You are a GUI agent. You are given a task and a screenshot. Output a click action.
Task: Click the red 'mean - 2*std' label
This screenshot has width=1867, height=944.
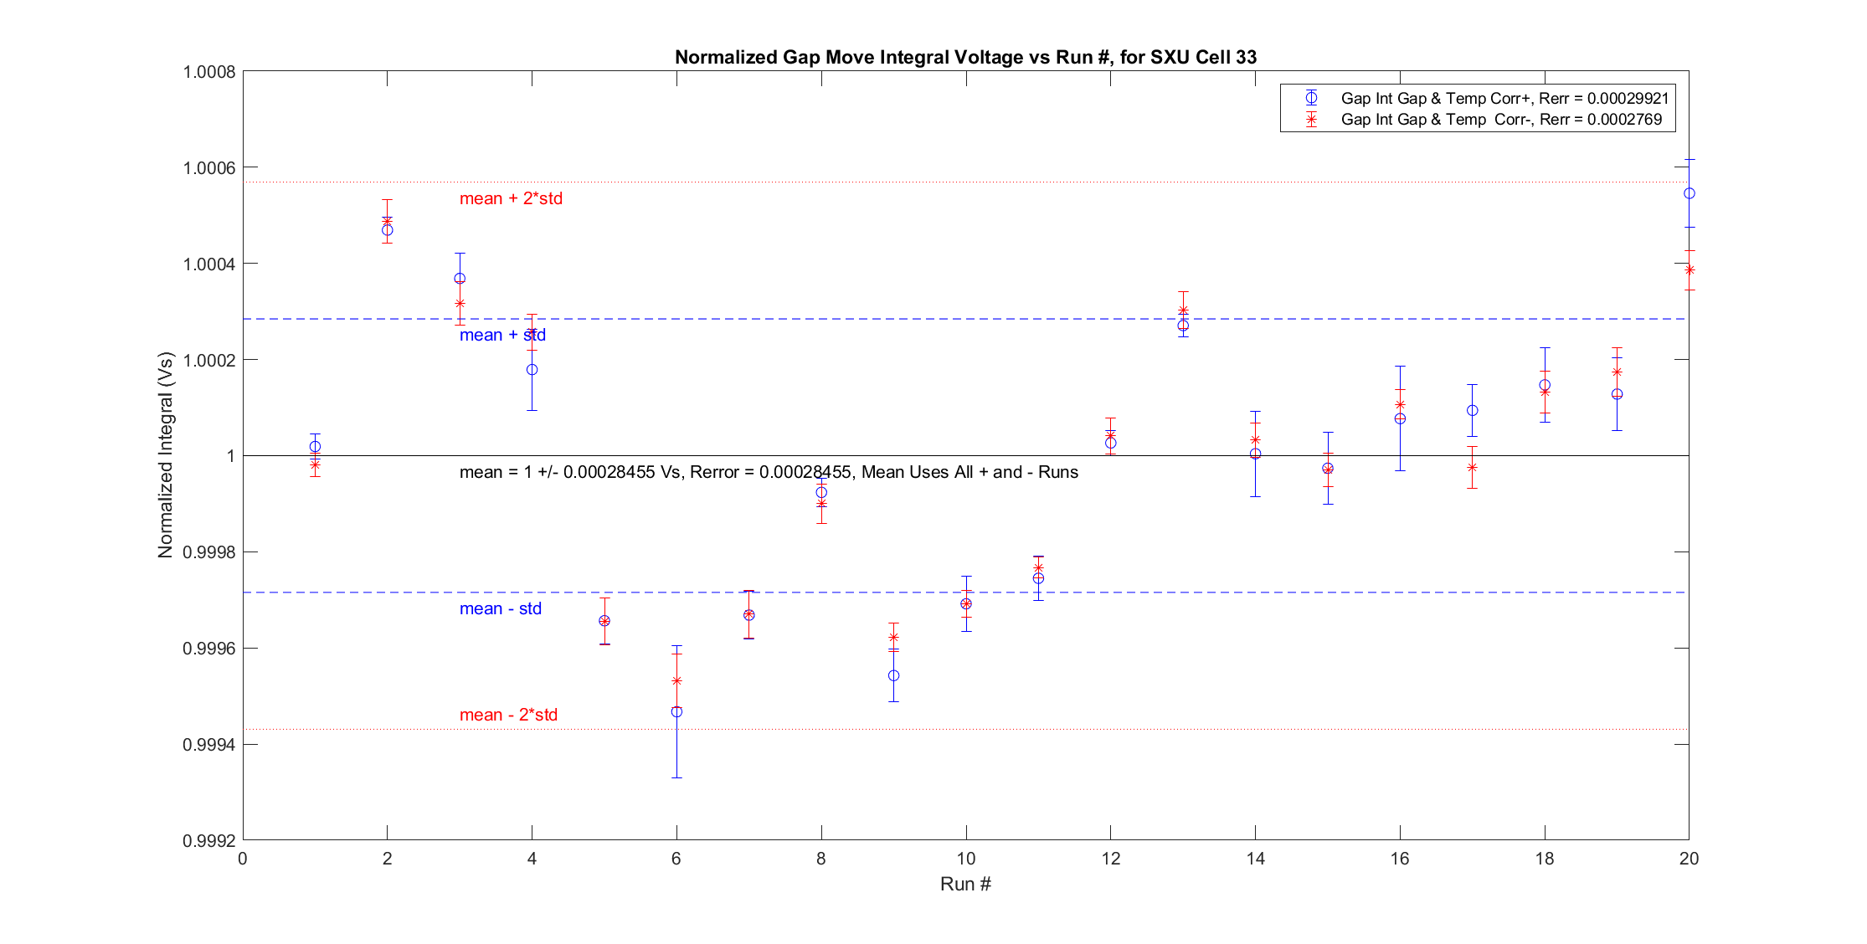tap(508, 715)
